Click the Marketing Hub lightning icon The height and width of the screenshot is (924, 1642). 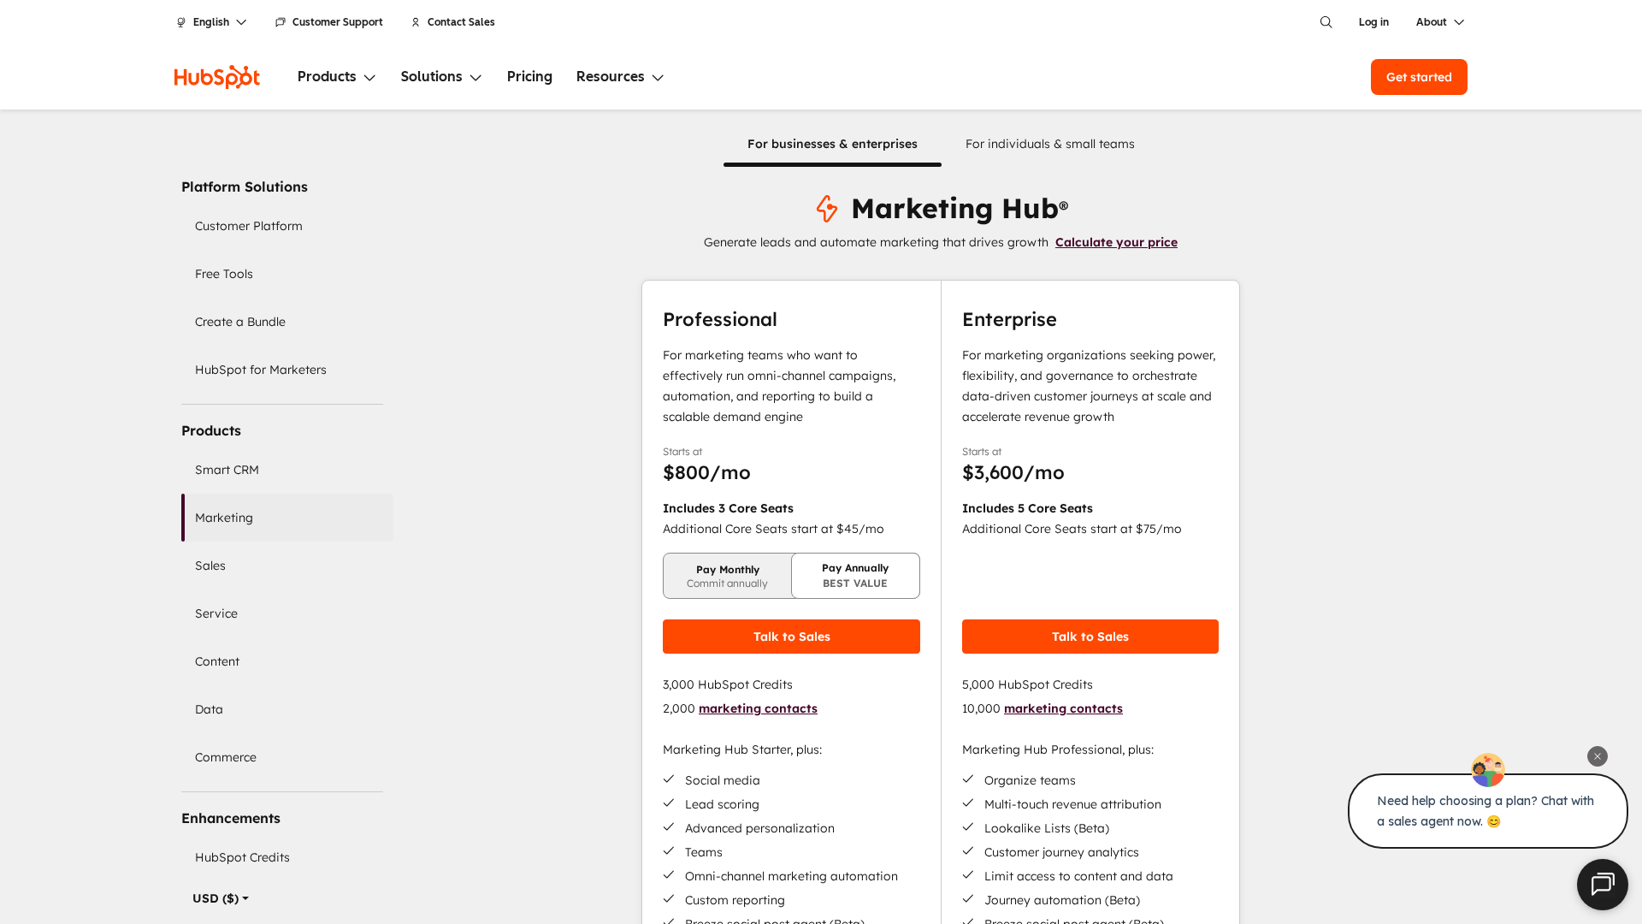(x=826, y=209)
